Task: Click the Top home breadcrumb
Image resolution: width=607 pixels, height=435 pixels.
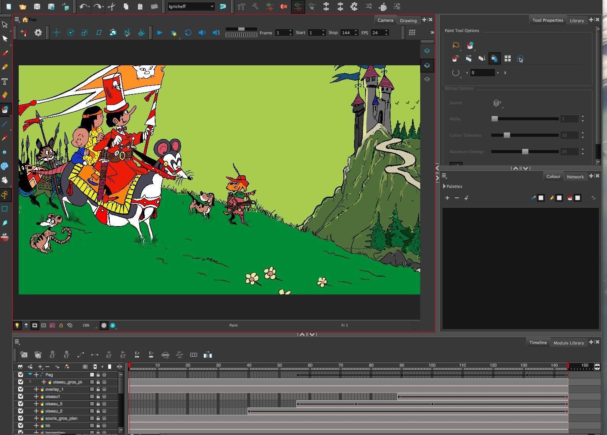Action: click(x=29, y=19)
